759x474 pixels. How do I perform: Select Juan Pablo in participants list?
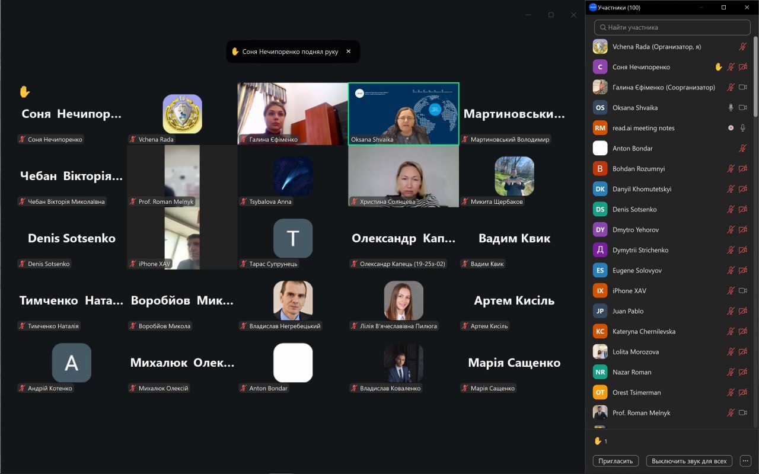tap(627, 311)
